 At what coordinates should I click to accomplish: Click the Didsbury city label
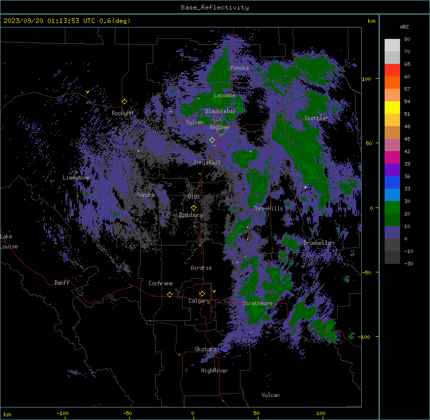coord(191,215)
